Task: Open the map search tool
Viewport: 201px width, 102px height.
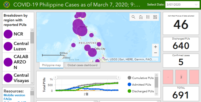Action: 133,17
